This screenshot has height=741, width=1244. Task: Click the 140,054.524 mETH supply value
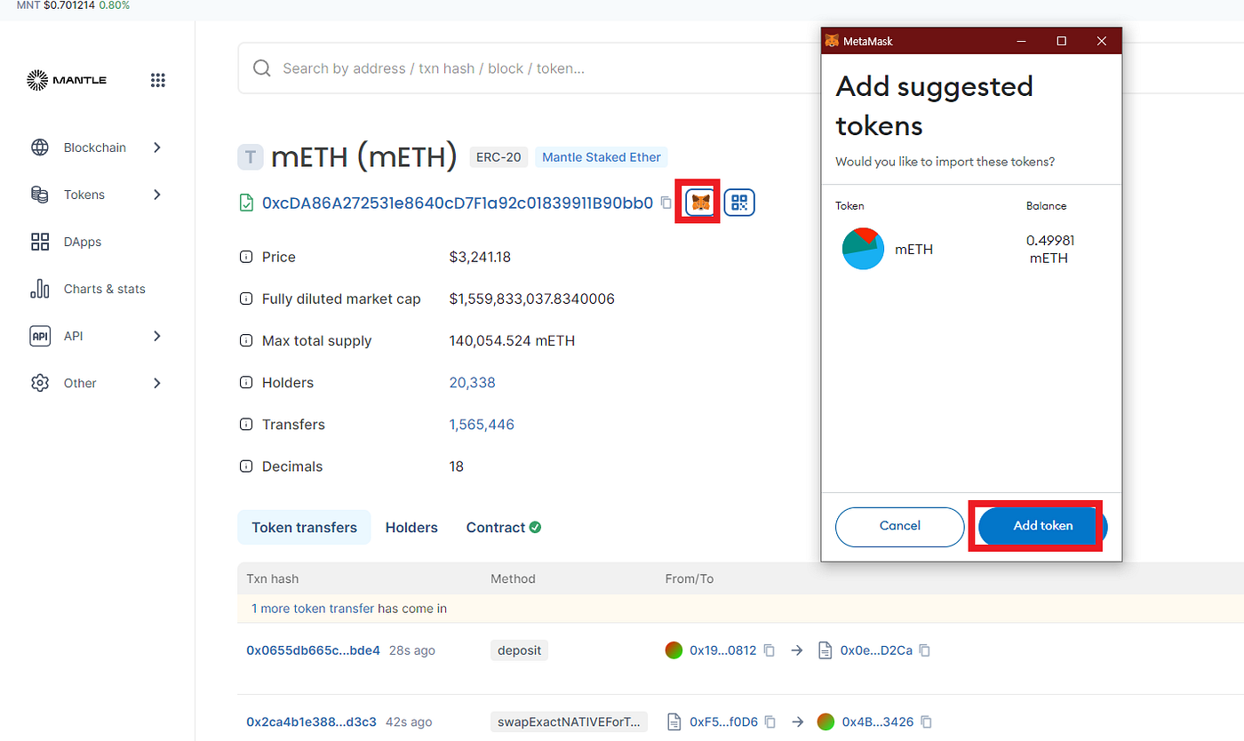click(512, 340)
